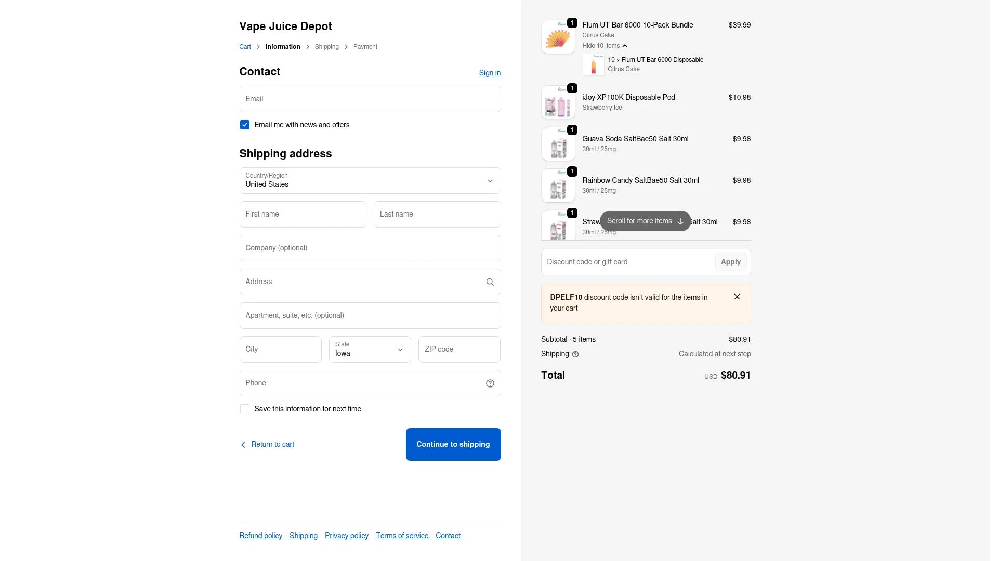Viewport: 998px width, 561px height.
Task: Open the Rainbow Candy SaltBae50 thumbnail
Action: pos(558,185)
